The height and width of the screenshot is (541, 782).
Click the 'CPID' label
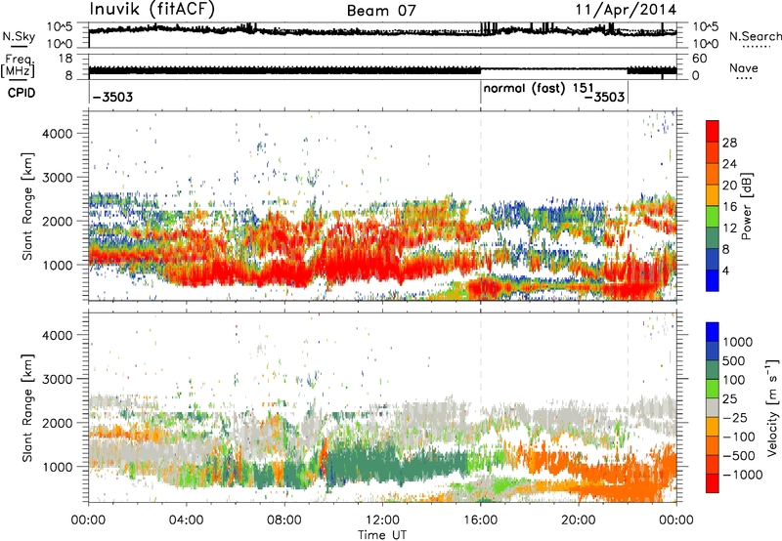(22, 93)
